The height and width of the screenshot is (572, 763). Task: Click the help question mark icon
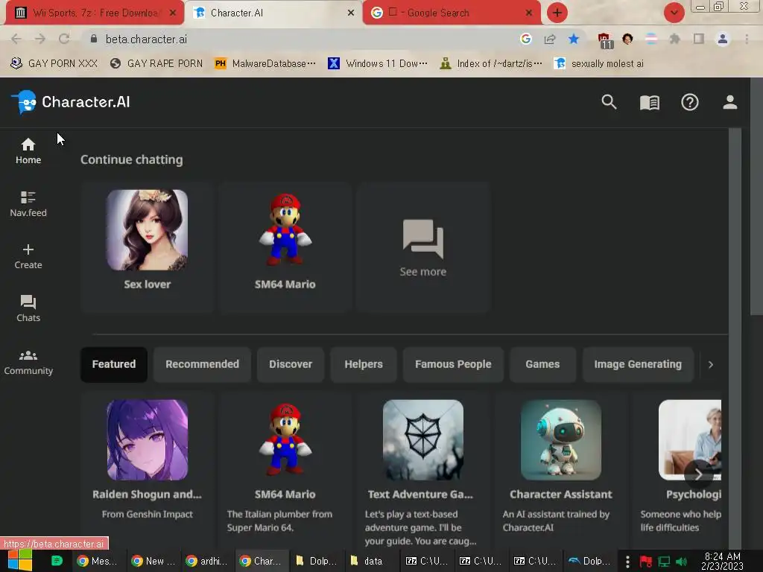tap(689, 102)
